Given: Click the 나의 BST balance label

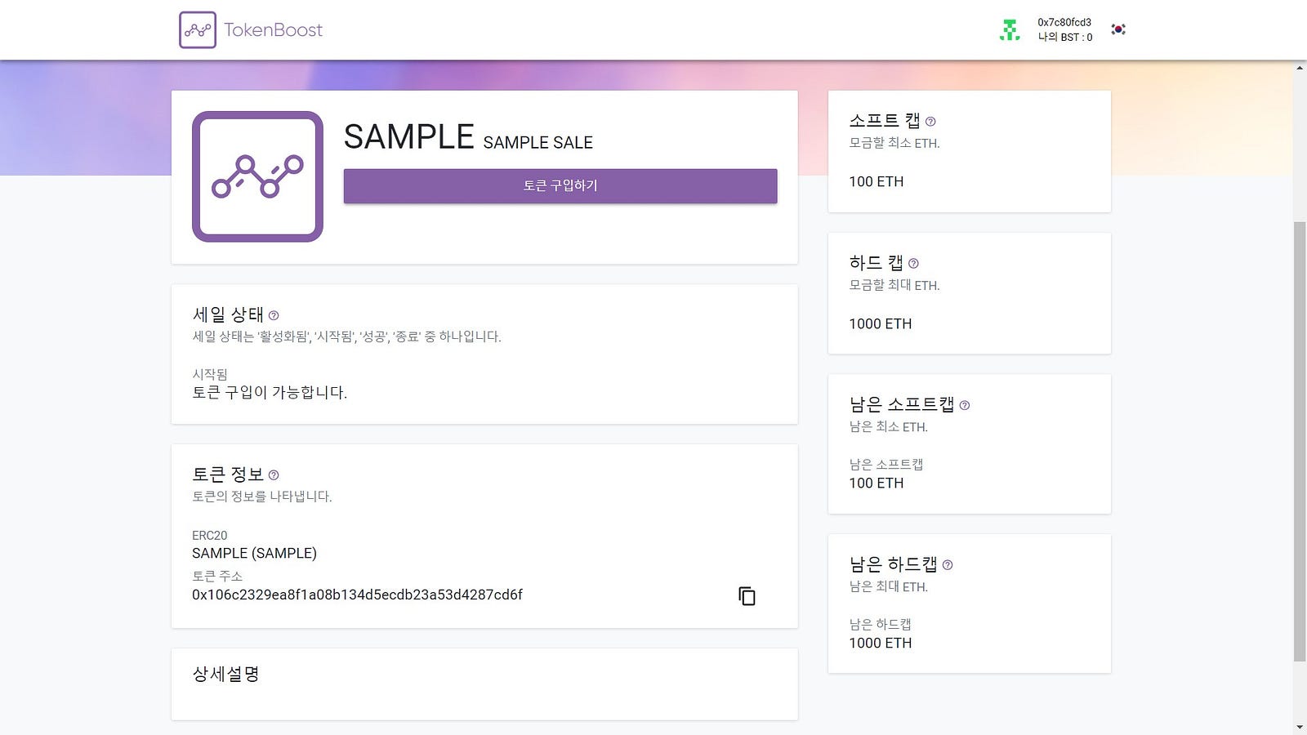Looking at the screenshot, I should 1065,38.
